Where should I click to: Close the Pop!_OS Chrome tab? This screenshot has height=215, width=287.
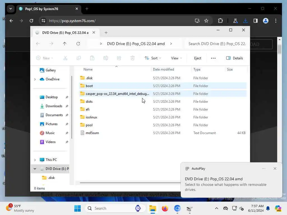click(77, 9)
